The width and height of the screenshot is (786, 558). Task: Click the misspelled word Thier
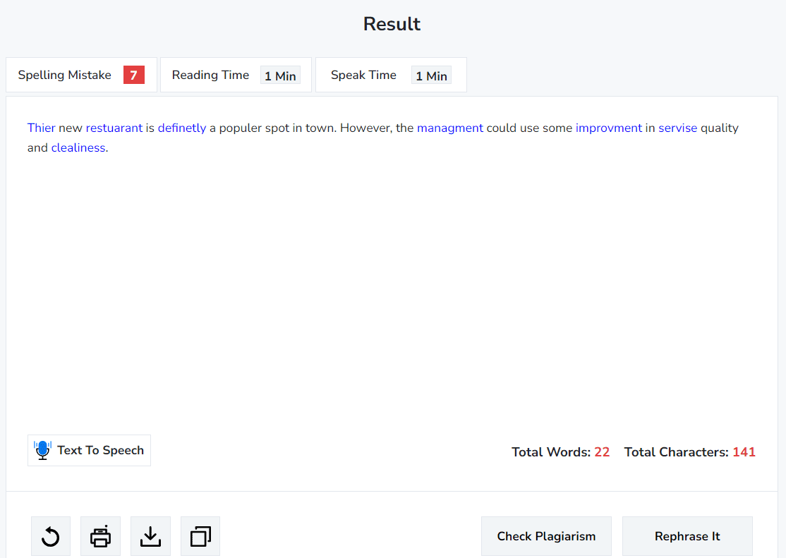click(x=41, y=128)
